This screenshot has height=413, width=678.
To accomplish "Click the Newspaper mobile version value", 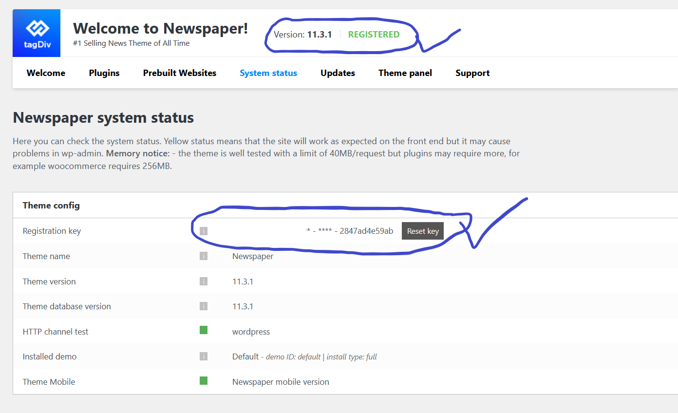I will (281, 382).
